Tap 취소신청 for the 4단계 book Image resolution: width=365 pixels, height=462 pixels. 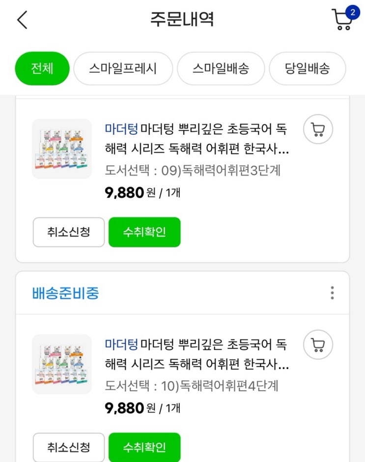[x=69, y=447]
